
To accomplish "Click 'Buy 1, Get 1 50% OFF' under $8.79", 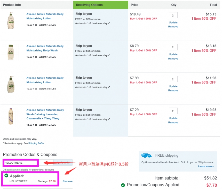I will [144, 50].
